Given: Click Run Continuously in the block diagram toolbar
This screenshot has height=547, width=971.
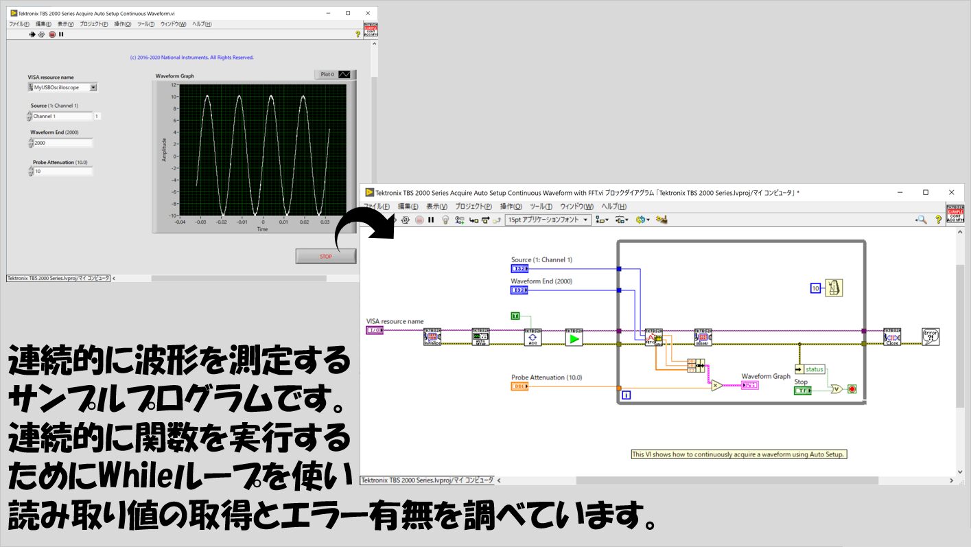Looking at the screenshot, I should click(406, 220).
